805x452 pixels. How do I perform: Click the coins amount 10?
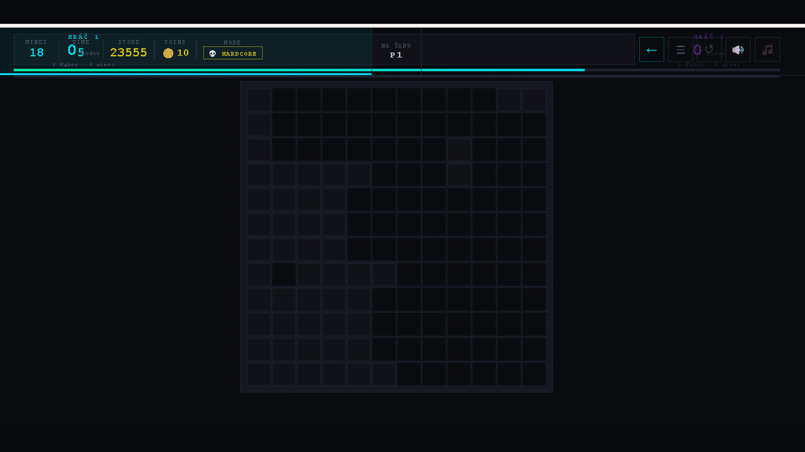[183, 53]
